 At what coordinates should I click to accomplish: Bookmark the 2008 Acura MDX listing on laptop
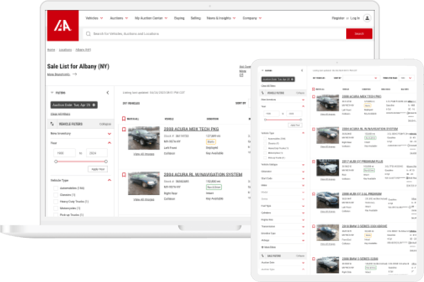tap(124, 130)
